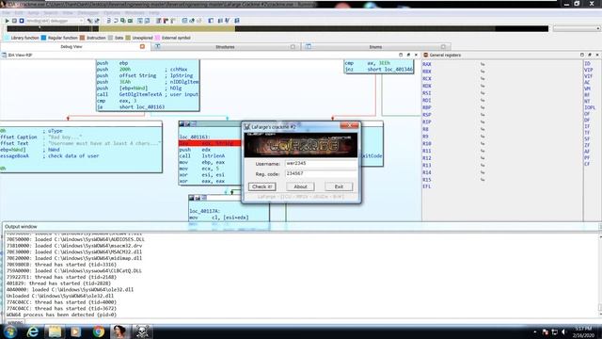Click the Output window vertical scrollbar
The width and height of the screenshot is (602, 339).
click(x=600, y=275)
